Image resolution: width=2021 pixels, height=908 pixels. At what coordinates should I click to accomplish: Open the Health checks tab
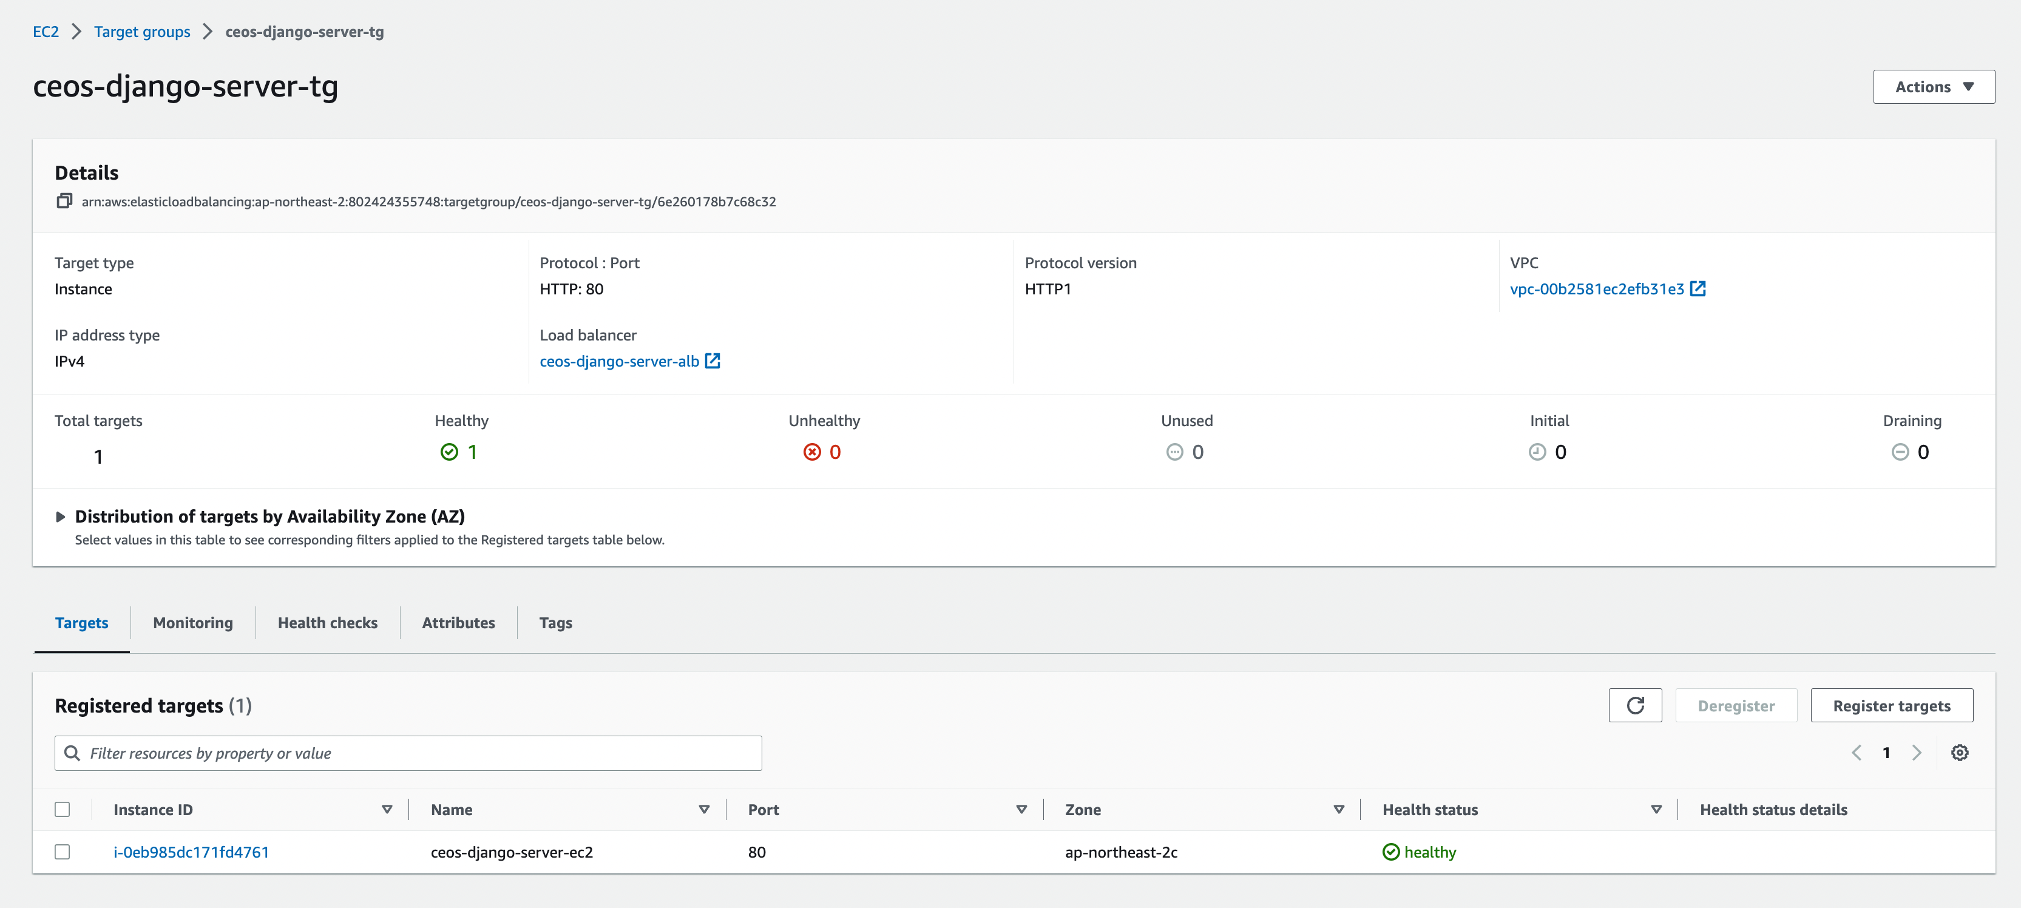[327, 622]
